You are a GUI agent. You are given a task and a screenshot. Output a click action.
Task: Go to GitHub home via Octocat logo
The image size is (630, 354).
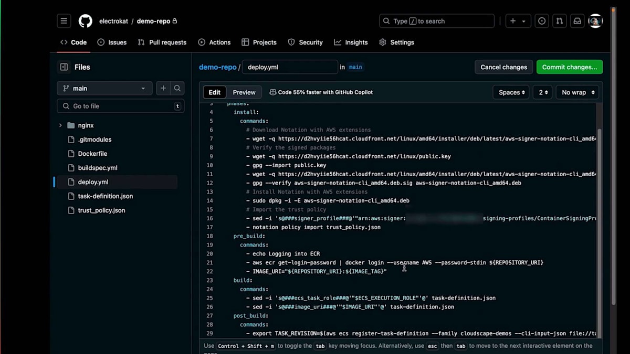coord(85,21)
